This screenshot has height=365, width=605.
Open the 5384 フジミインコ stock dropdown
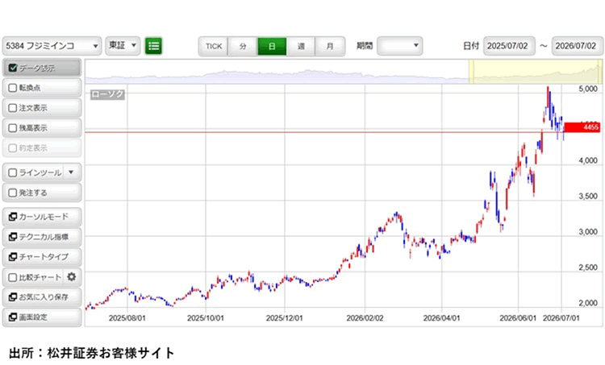(x=52, y=46)
